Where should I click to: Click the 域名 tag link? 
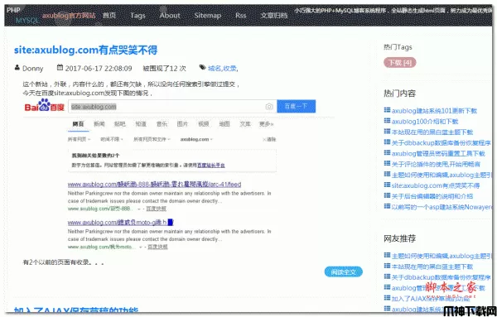click(x=215, y=68)
